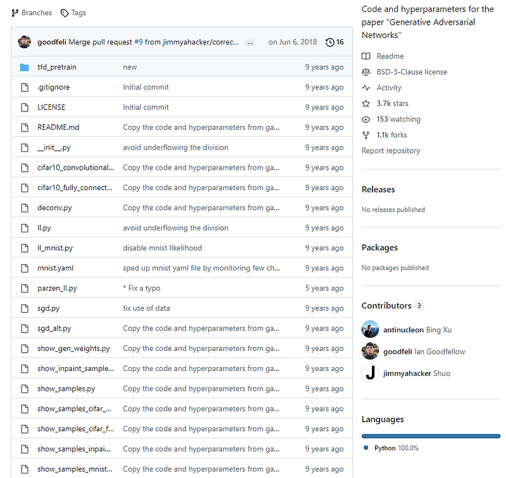Open pull request #9 link
Viewport: 506px width, 478px height.
click(x=139, y=41)
